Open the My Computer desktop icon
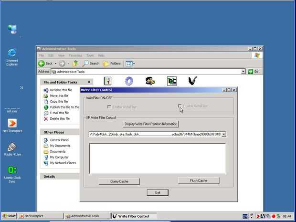This screenshot has height=222, width=296. coord(12,29)
